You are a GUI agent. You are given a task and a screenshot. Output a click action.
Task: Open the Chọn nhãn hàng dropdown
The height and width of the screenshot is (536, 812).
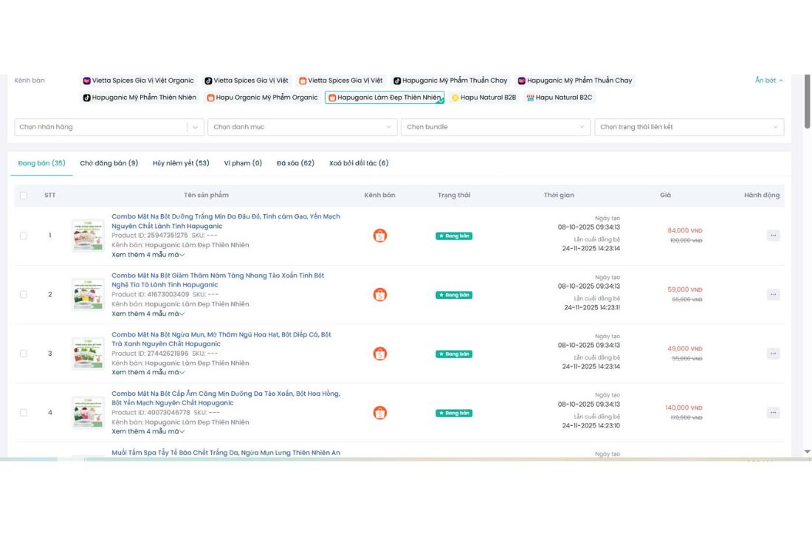click(x=109, y=127)
